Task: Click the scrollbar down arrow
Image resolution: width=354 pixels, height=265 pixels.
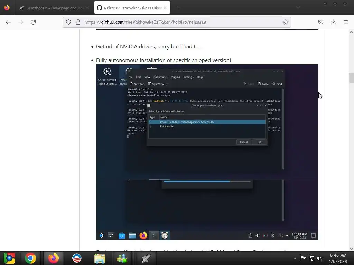Action: (351, 248)
